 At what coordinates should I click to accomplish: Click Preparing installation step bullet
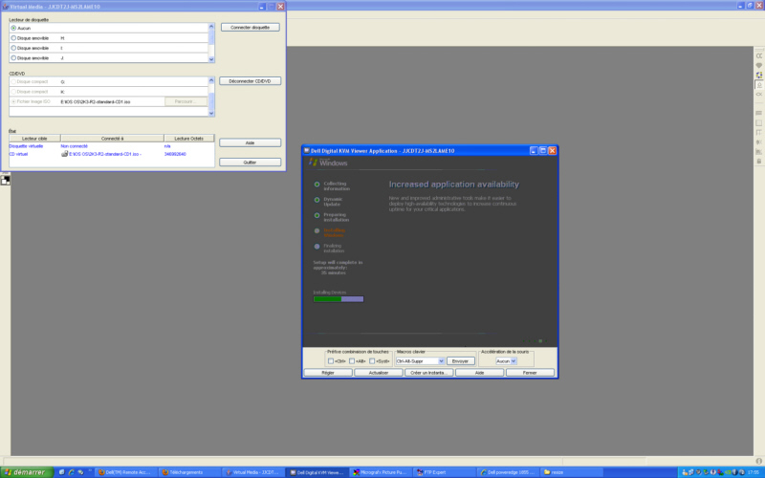[x=317, y=215]
